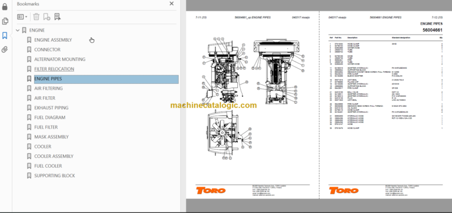Click the 56004661 part number heading
Screen dimensions: 452x213
coord(433,30)
